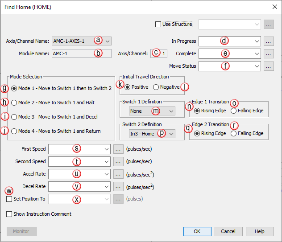Click the Accel Rate browse button
Image resolution: width=282 pixels, height=242 pixels.
(118, 174)
